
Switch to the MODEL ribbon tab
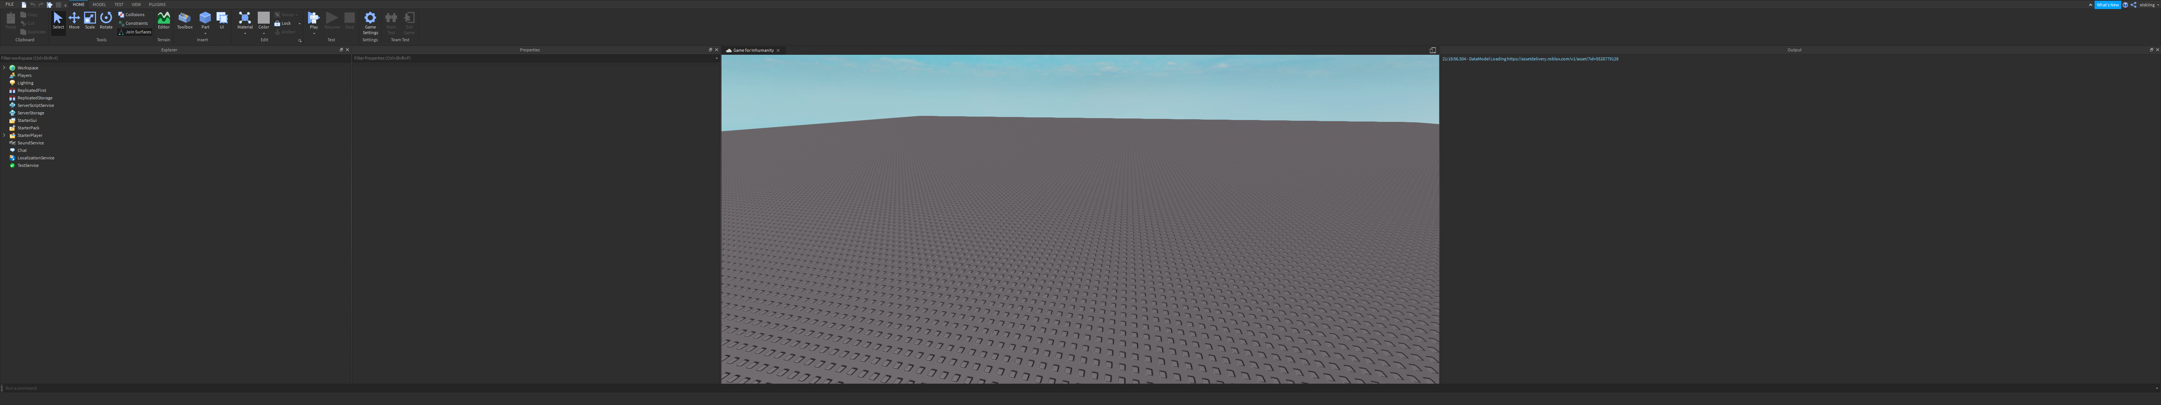coord(99,4)
